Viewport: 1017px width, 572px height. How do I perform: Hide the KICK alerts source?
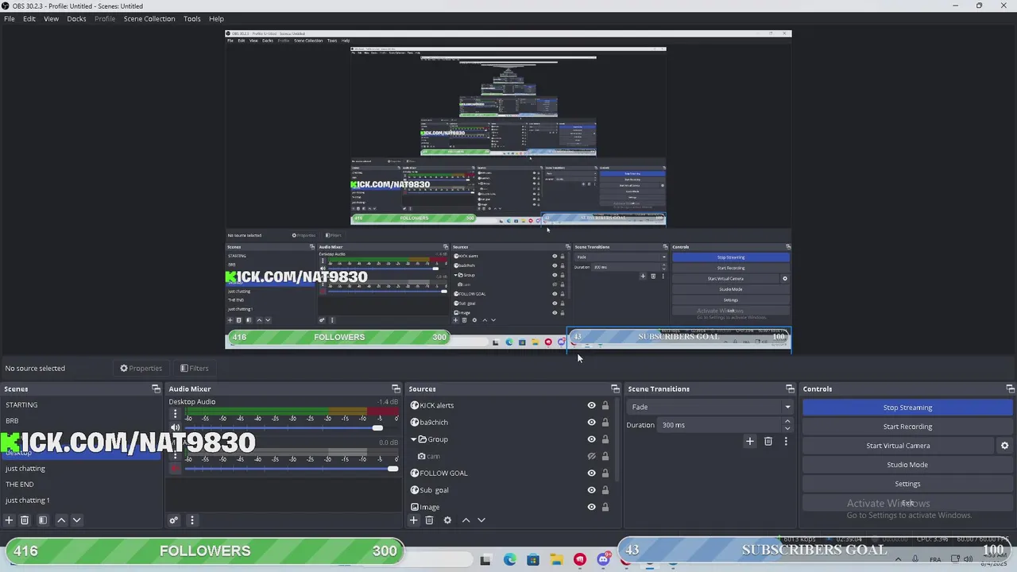point(591,405)
